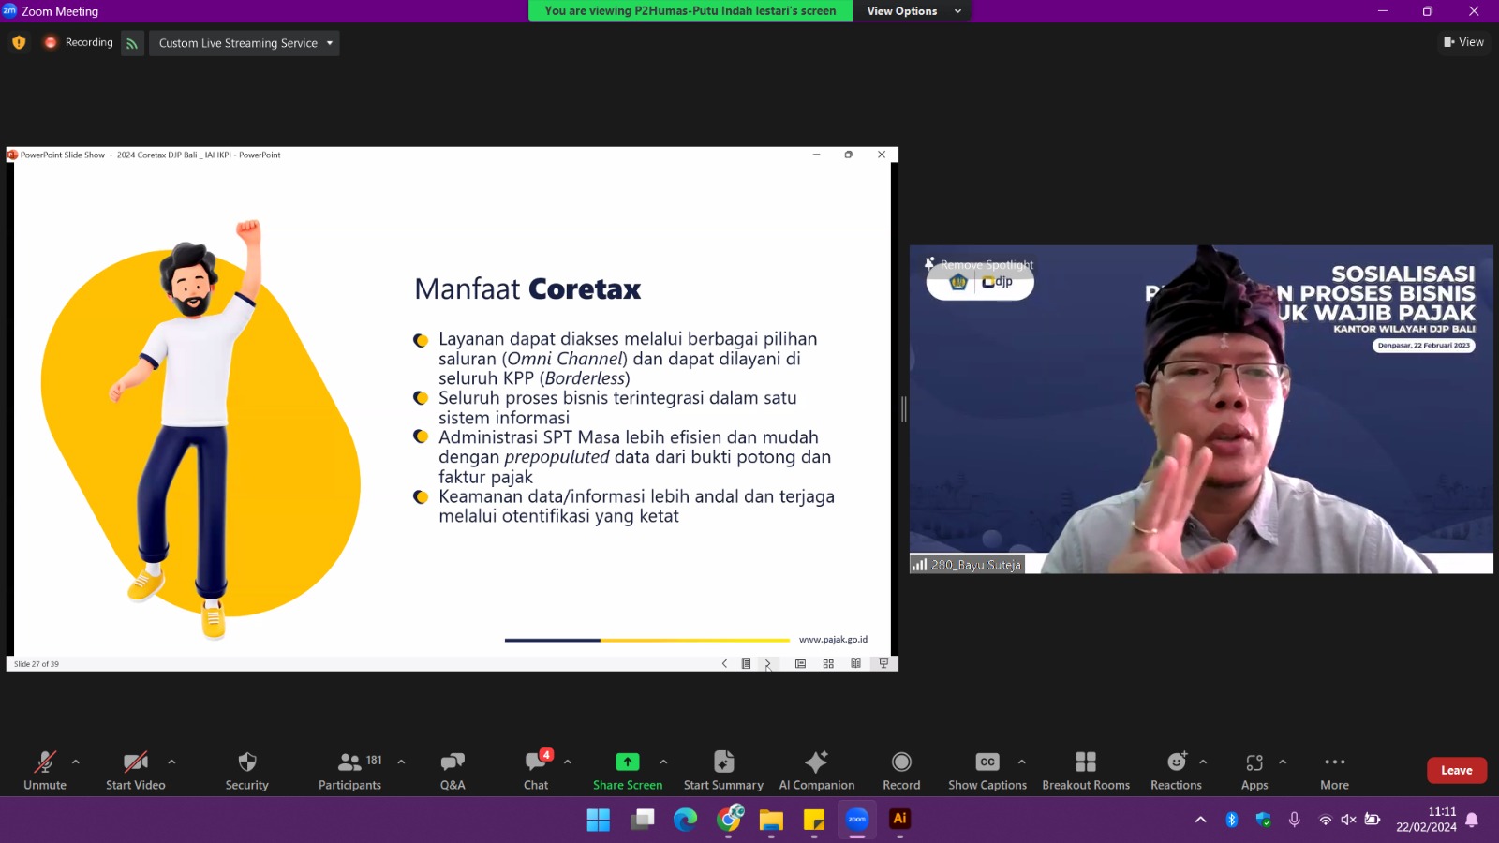The image size is (1499, 843).
Task: Open the Reactions picker
Action: click(x=1176, y=770)
